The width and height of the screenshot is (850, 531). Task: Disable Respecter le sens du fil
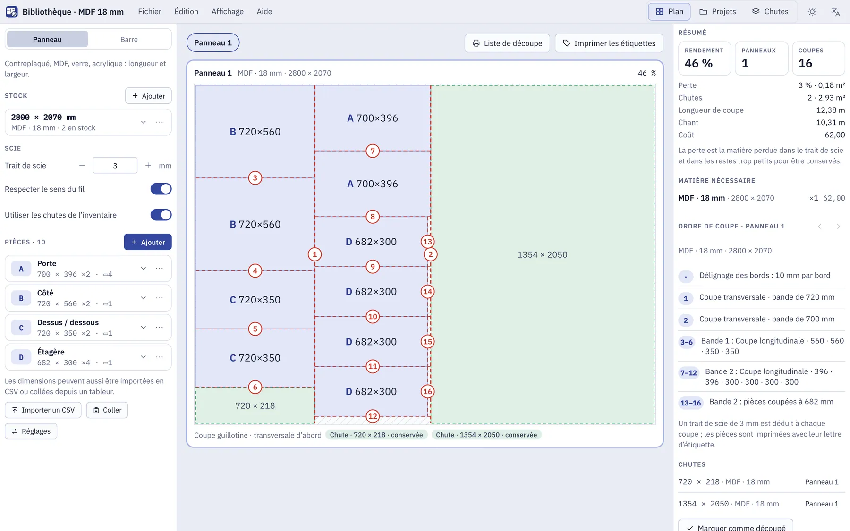[161, 189]
